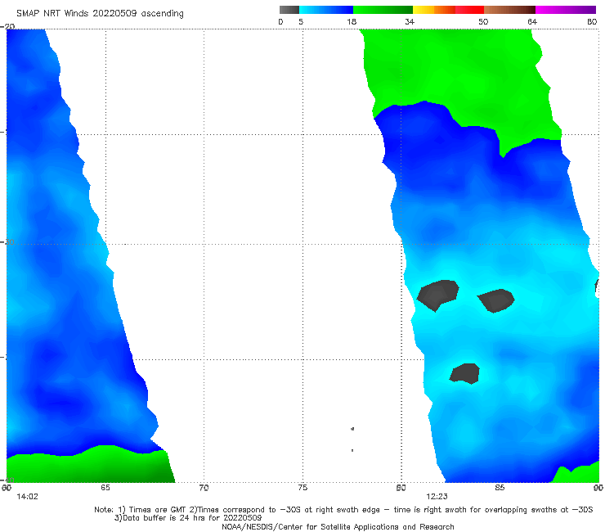Click the swath time label '12:23'

[x=437, y=497]
